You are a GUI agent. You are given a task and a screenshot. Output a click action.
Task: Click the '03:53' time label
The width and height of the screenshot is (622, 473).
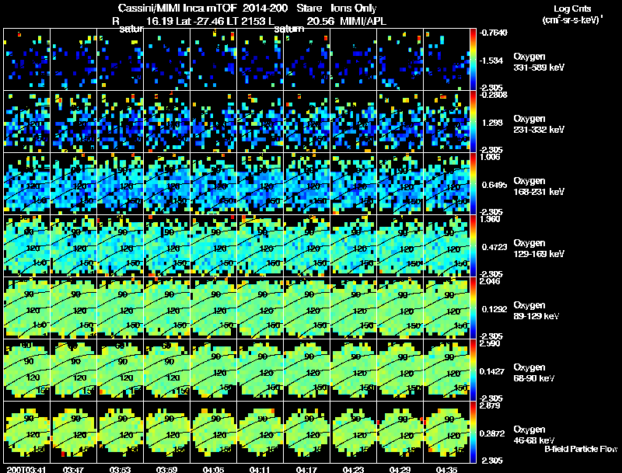(x=121, y=469)
